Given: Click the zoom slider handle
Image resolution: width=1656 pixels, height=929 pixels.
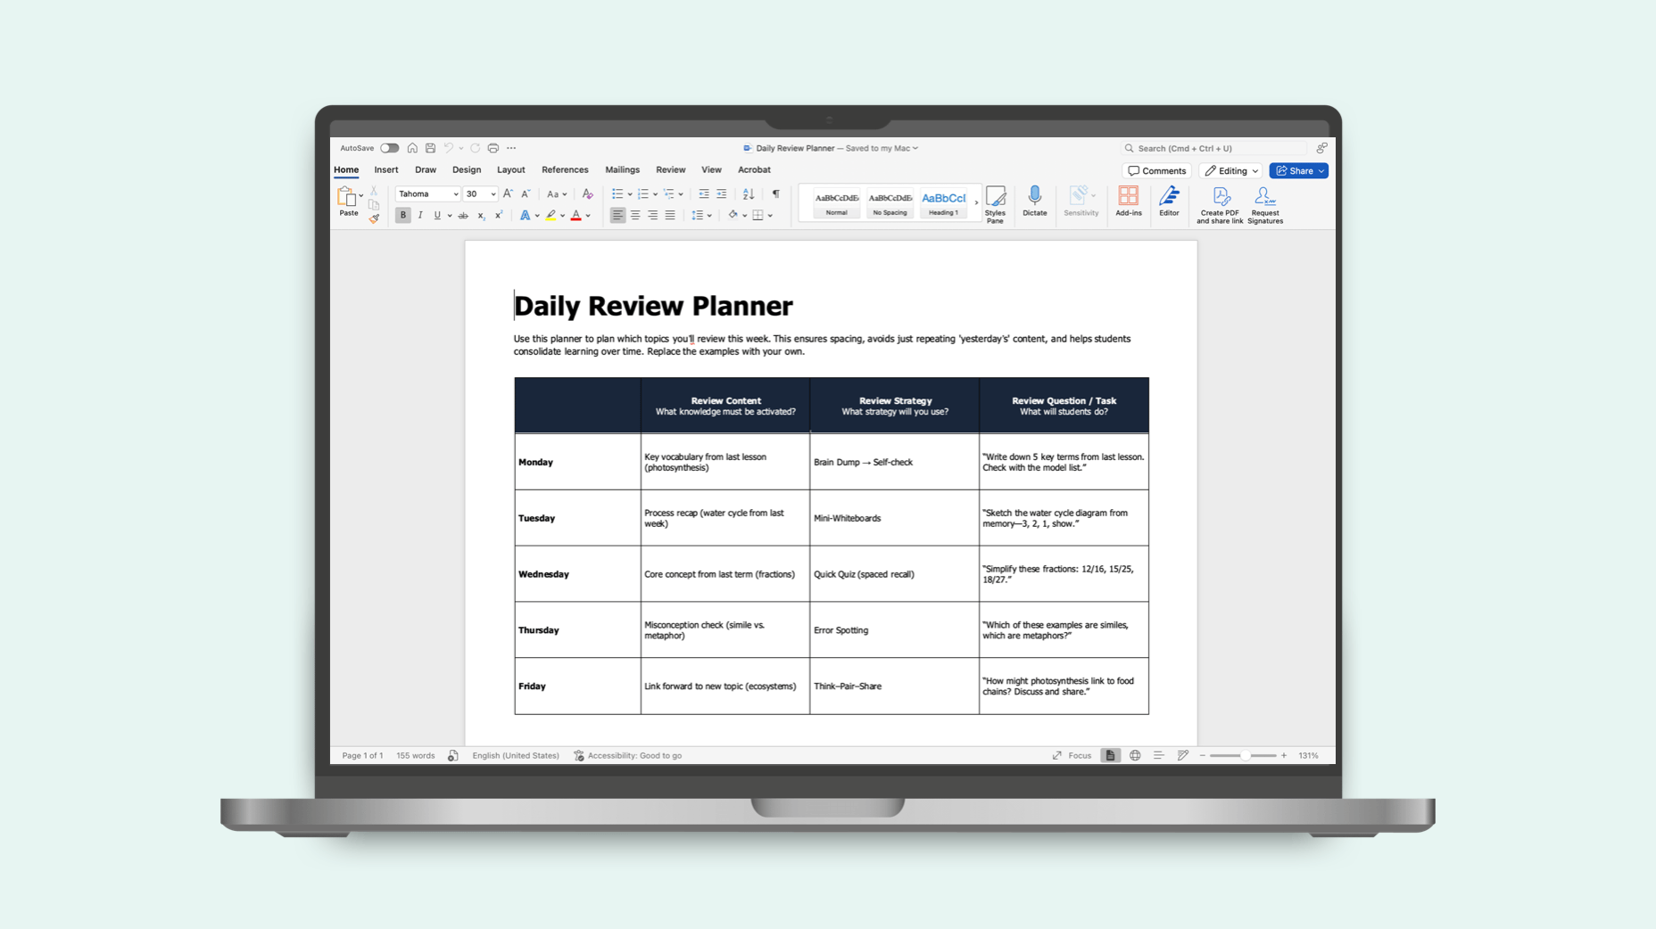Looking at the screenshot, I should coord(1245,755).
